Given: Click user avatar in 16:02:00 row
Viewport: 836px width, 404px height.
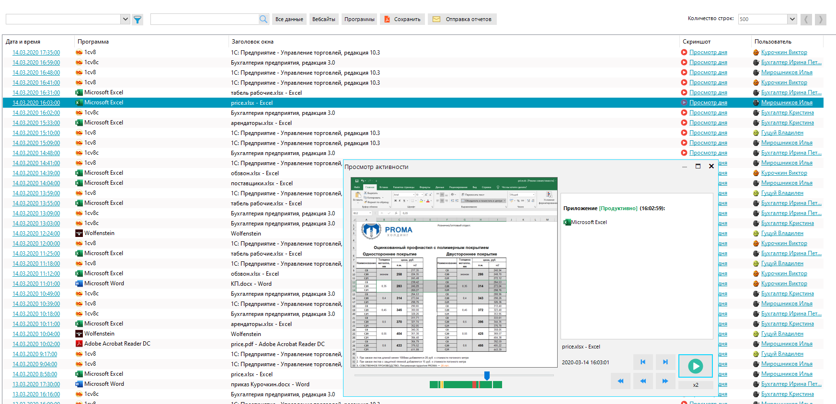Looking at the screenshot, I should pos(756,112).
